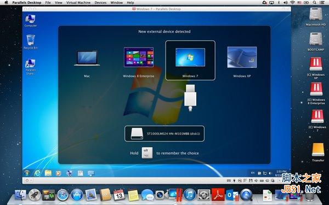Click the Recycle Bin icon
Image resolution: width=329 pixels, height=205 pixels.
31,42
